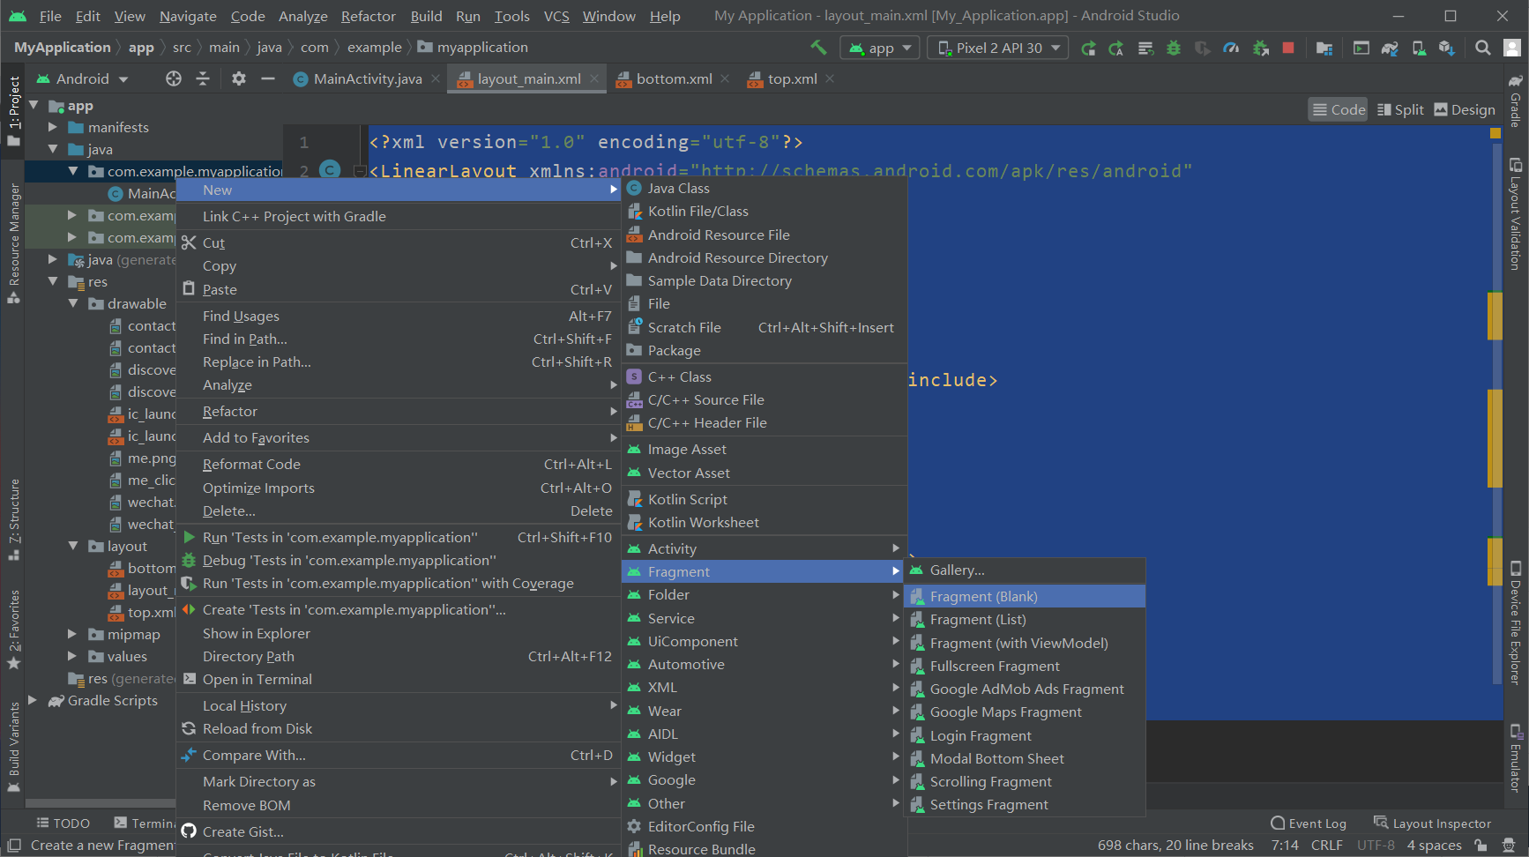Open the Android project view dropdown
Viewport: 1529px width, 857px height.
(x=82, y=78)
